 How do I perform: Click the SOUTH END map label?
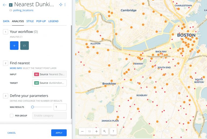[x=164, y=67]
